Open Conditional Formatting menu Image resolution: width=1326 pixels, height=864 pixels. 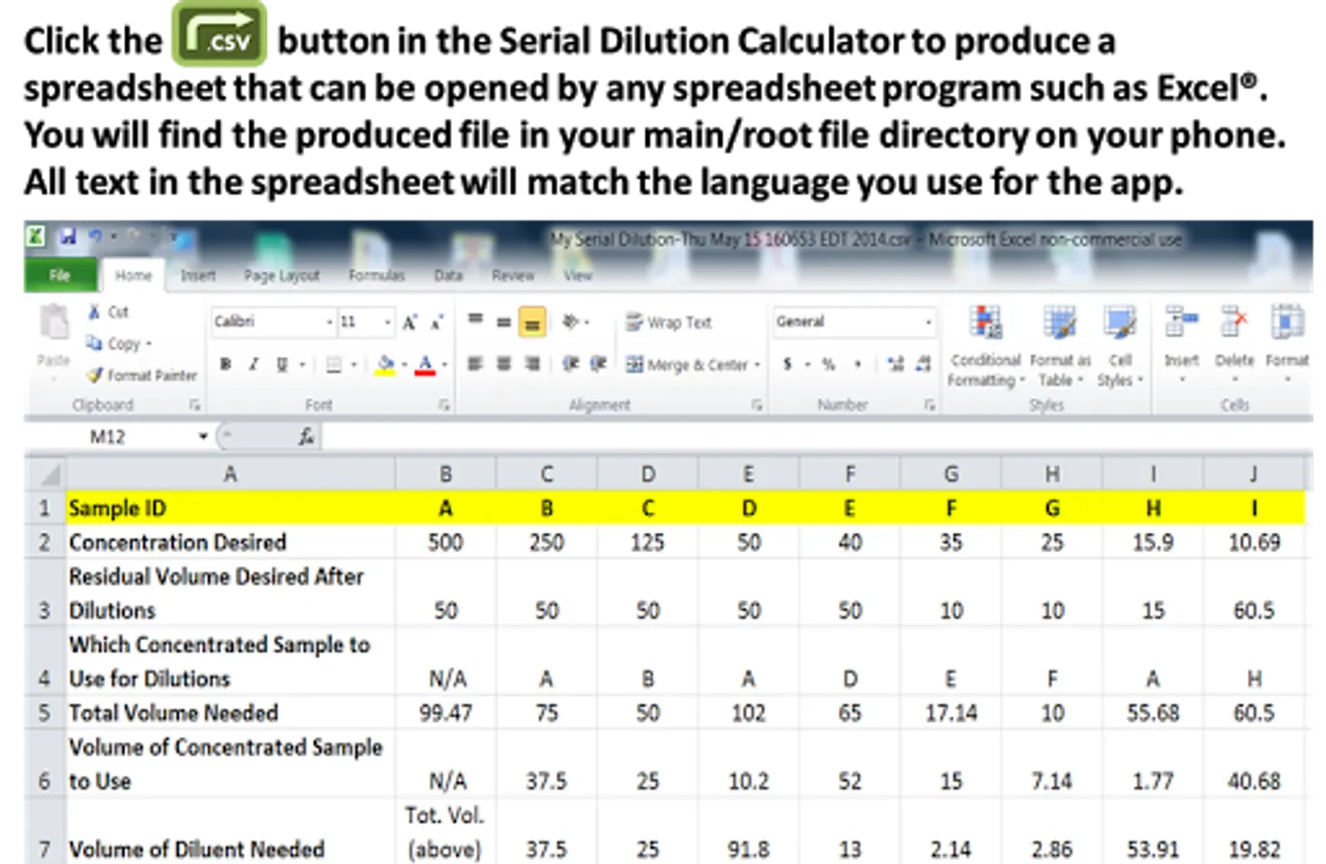pos(986,347)
